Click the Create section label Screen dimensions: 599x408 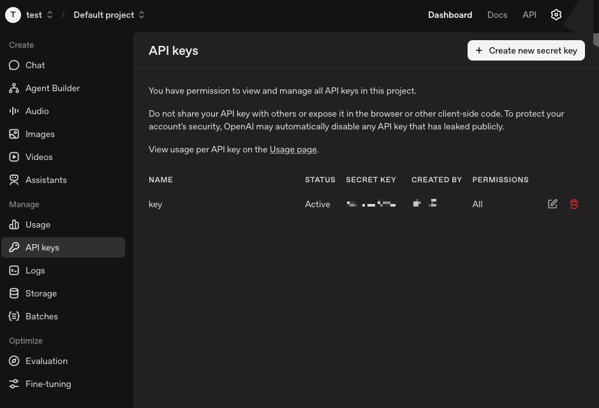(x=22, y=45)
